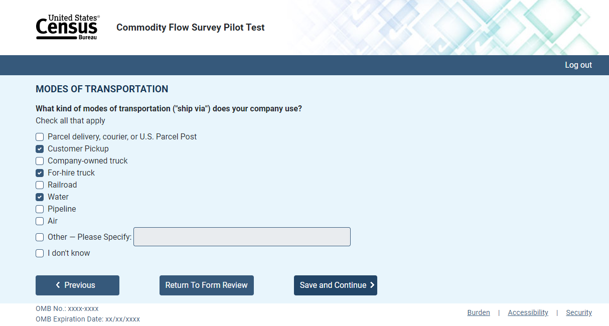This screenshot has width=609, height=326.
Task: Click the United States Census Bureau logo
Action: pos(67,28)
